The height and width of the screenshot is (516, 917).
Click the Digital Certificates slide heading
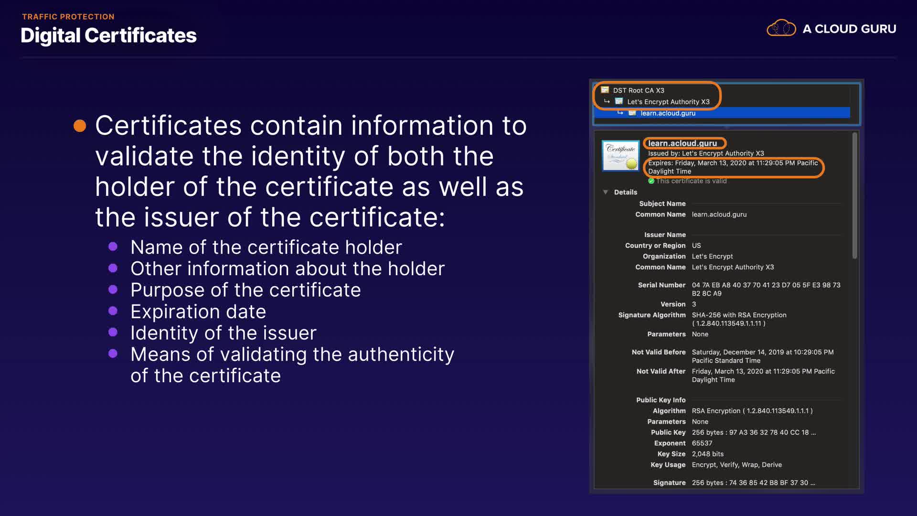pos(108,36)
